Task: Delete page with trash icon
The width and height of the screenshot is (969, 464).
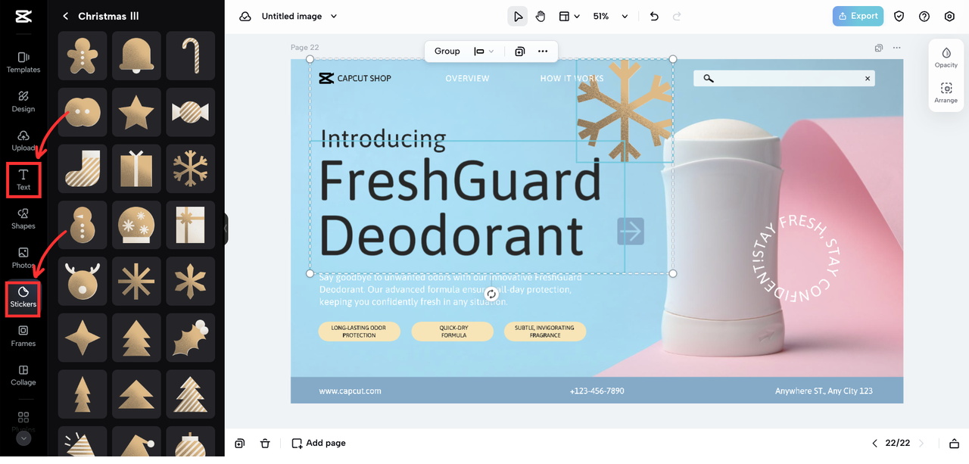Action: (x=265, y=443)
